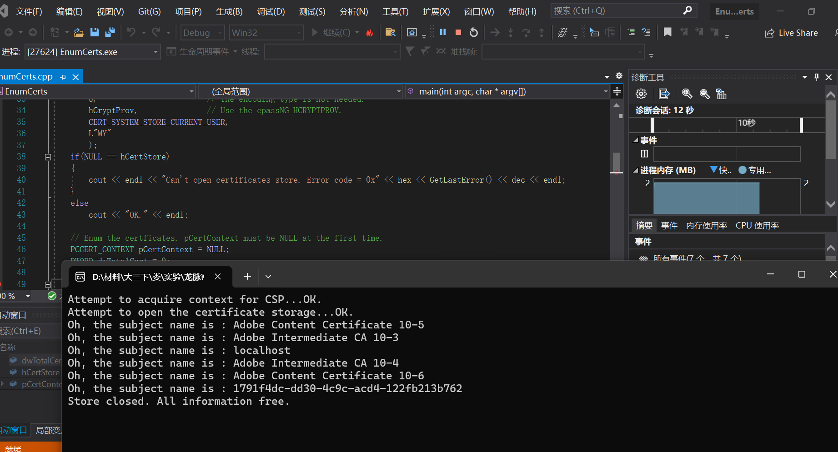Close the diagnostic tools panel
This screenshot has width=838, height=452.
tap(829, 77)
